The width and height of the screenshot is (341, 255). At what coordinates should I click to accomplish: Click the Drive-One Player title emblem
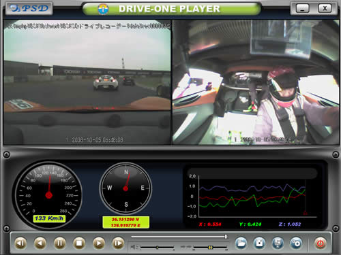tap(103, 10)
